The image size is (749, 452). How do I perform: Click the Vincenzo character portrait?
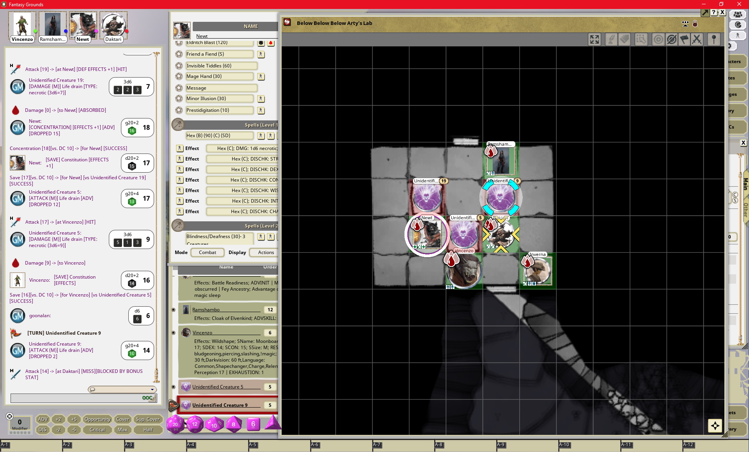pyautogui.click(x=22, y=24)
